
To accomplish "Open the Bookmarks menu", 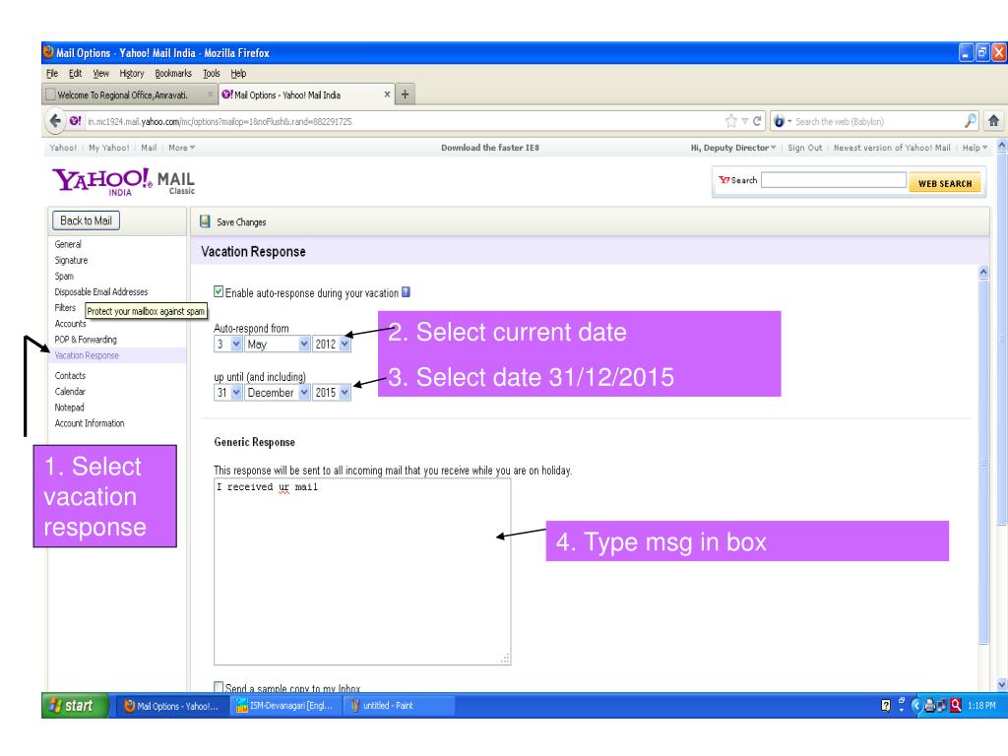I will [173, 73].
